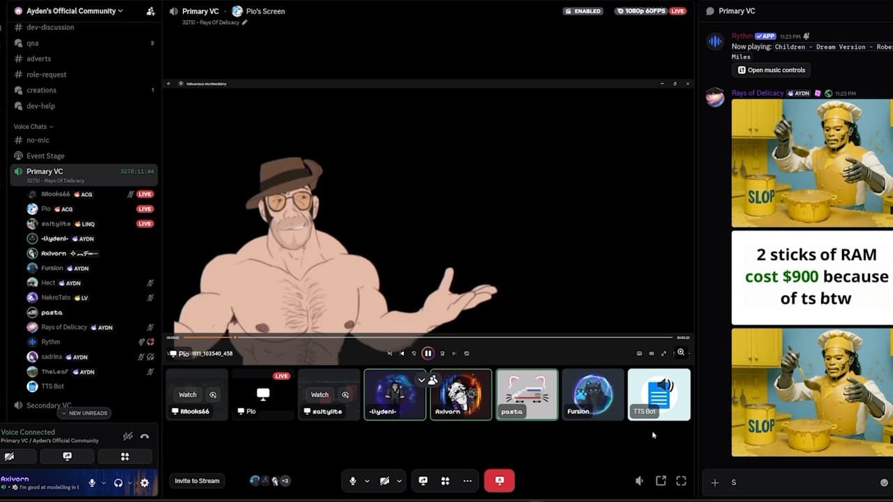Hide the member tiles with the chevron
Viewport: 893px width, 502px height.
(x=421, y=380)
